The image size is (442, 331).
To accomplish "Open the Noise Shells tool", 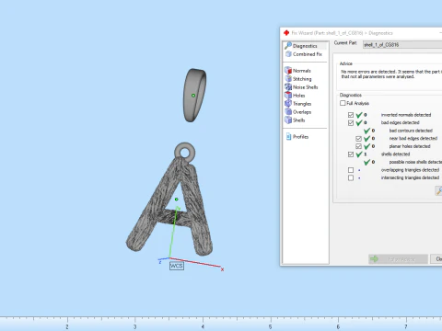I will tap(301, 87).
